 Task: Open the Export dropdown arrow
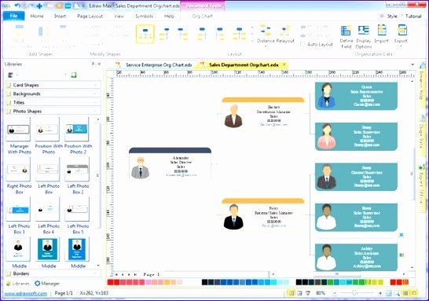click(401, 46)
